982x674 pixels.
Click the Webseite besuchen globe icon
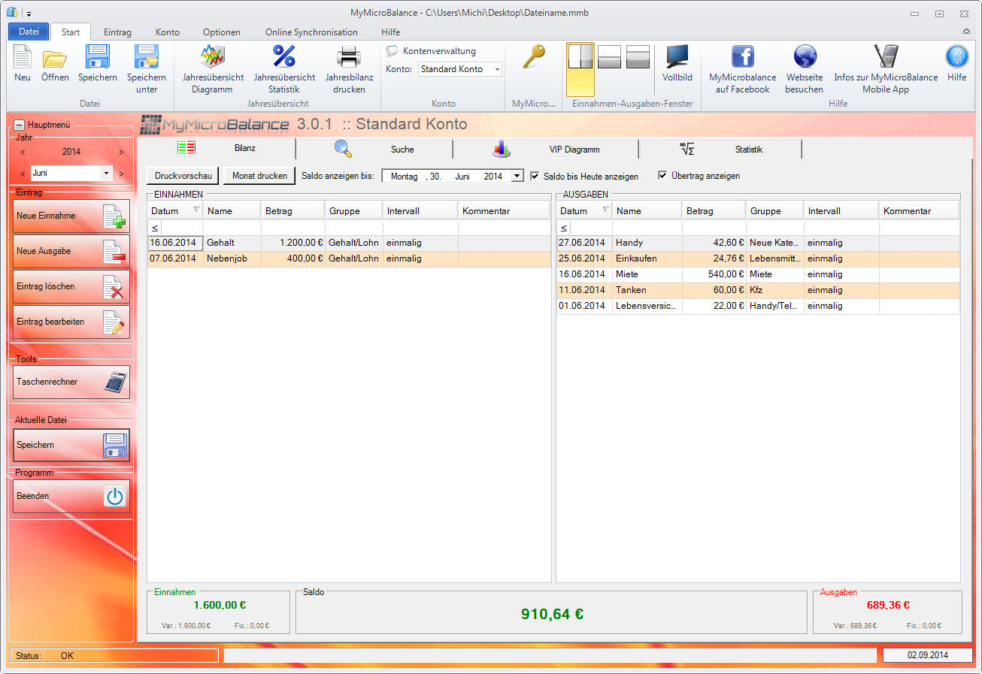[x=805, y=58]
